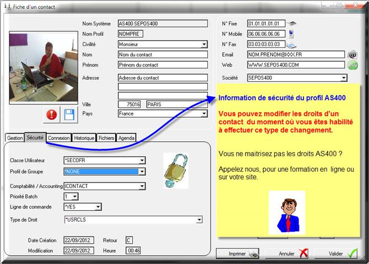The width and height of the screenshot is (369, 264).
Task: Click the businessman cartoon in the yellow panel
Action: tap(287, 212)
